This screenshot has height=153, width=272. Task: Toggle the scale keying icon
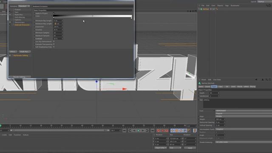[176, 130]
